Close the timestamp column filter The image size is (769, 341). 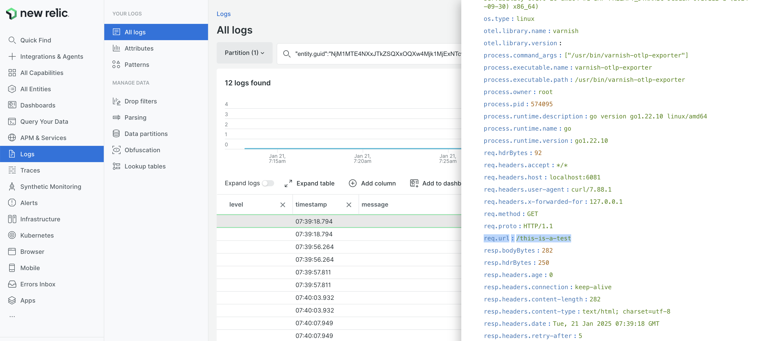[348, 204]
